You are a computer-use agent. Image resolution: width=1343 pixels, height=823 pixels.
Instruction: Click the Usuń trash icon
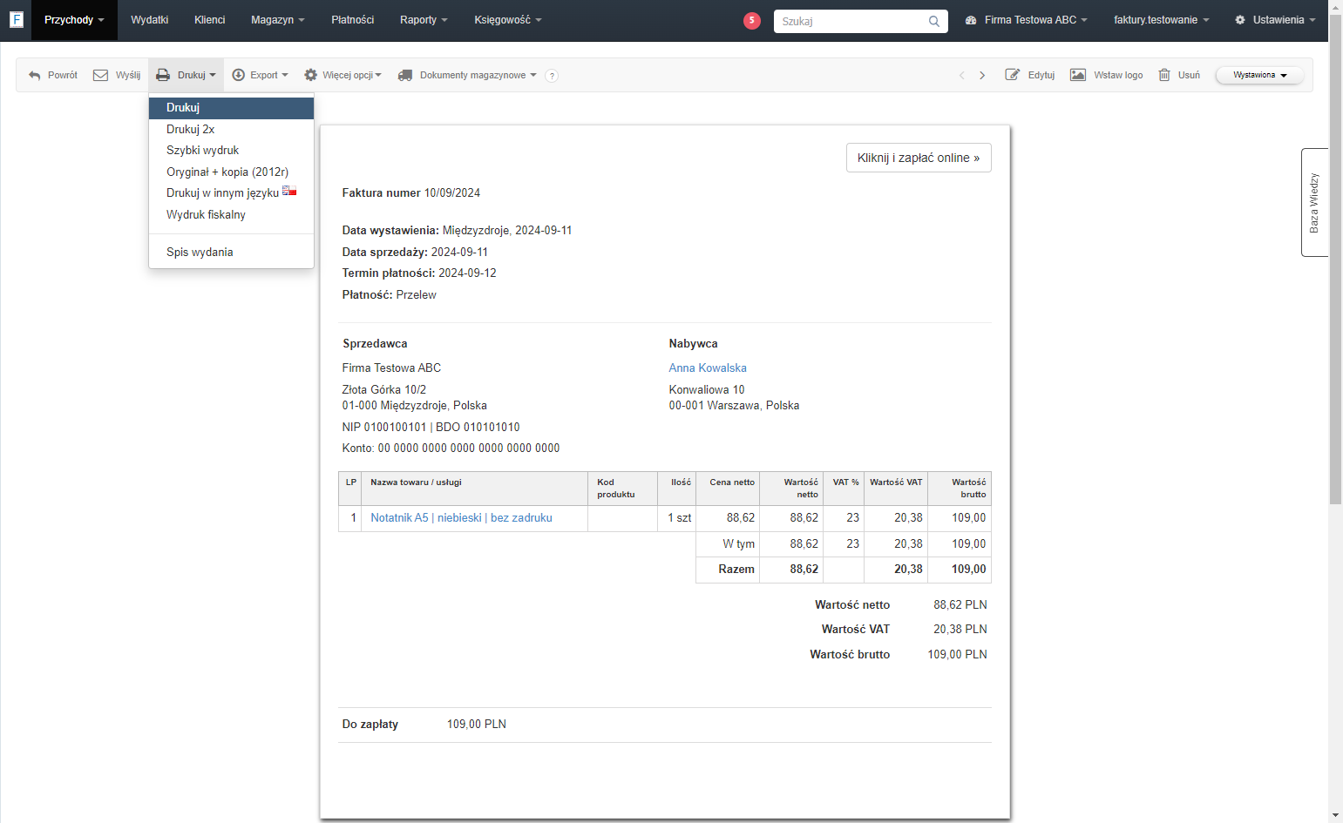click(1164, 75)
